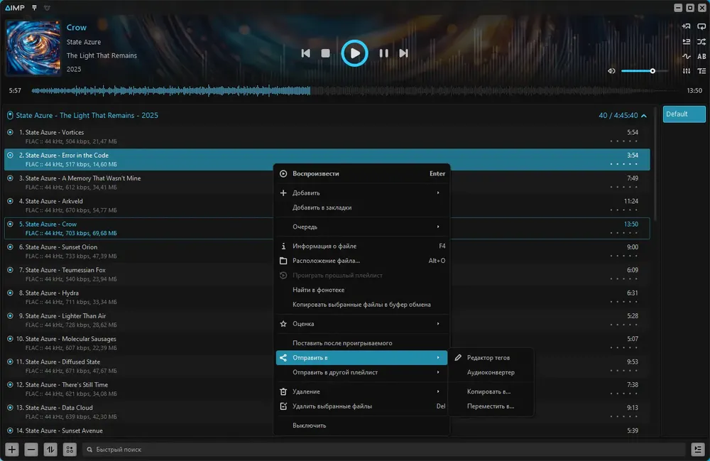
Task: Expand the Оценка submenu
Action: tap(362, 324)
